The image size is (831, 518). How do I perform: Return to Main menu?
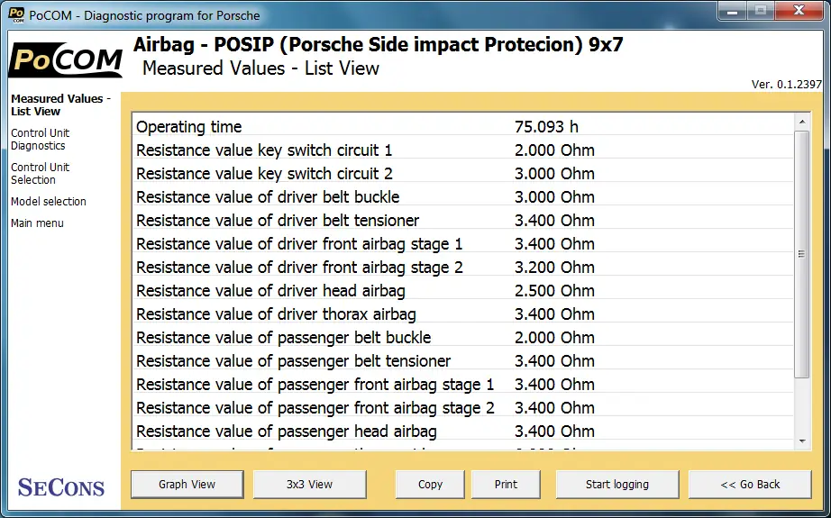[37, 223]
